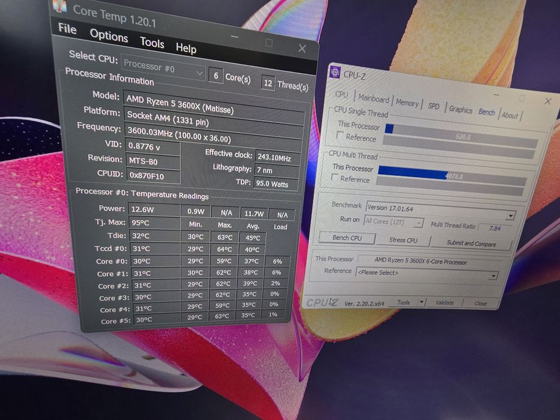Click Submit and Compare button
Screen dimensions: 560x420
point(471,244)
